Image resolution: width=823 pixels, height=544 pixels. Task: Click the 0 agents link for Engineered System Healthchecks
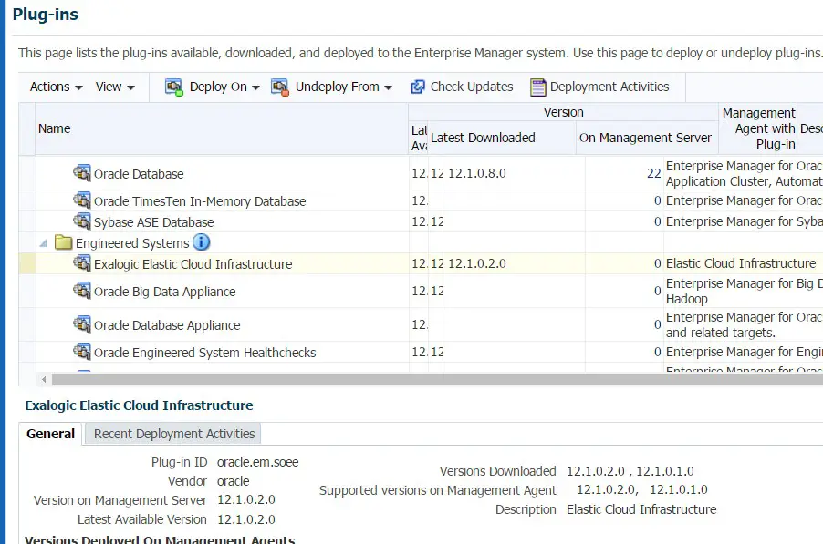(x=658, y=352)
